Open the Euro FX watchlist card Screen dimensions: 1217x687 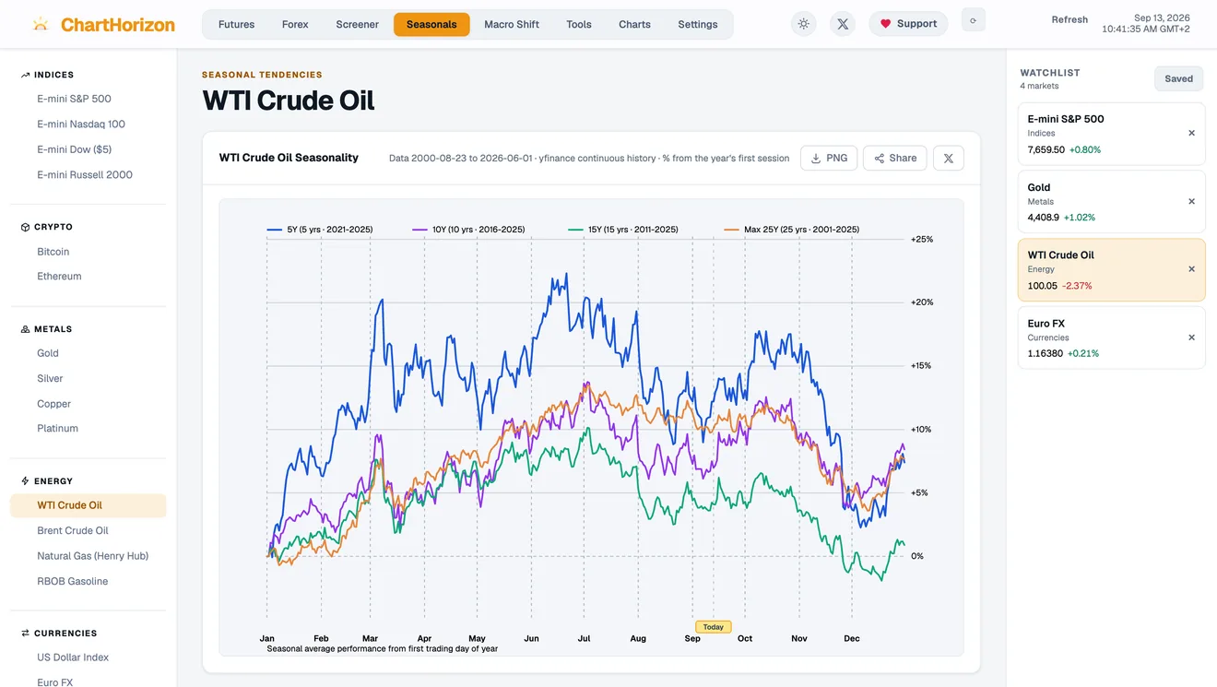tap(1111, 338)
